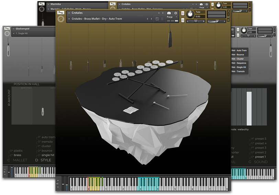Click the octave up arrow in front keyboard
The width and height of the screenshot is (279, 195).
point(58,181)
